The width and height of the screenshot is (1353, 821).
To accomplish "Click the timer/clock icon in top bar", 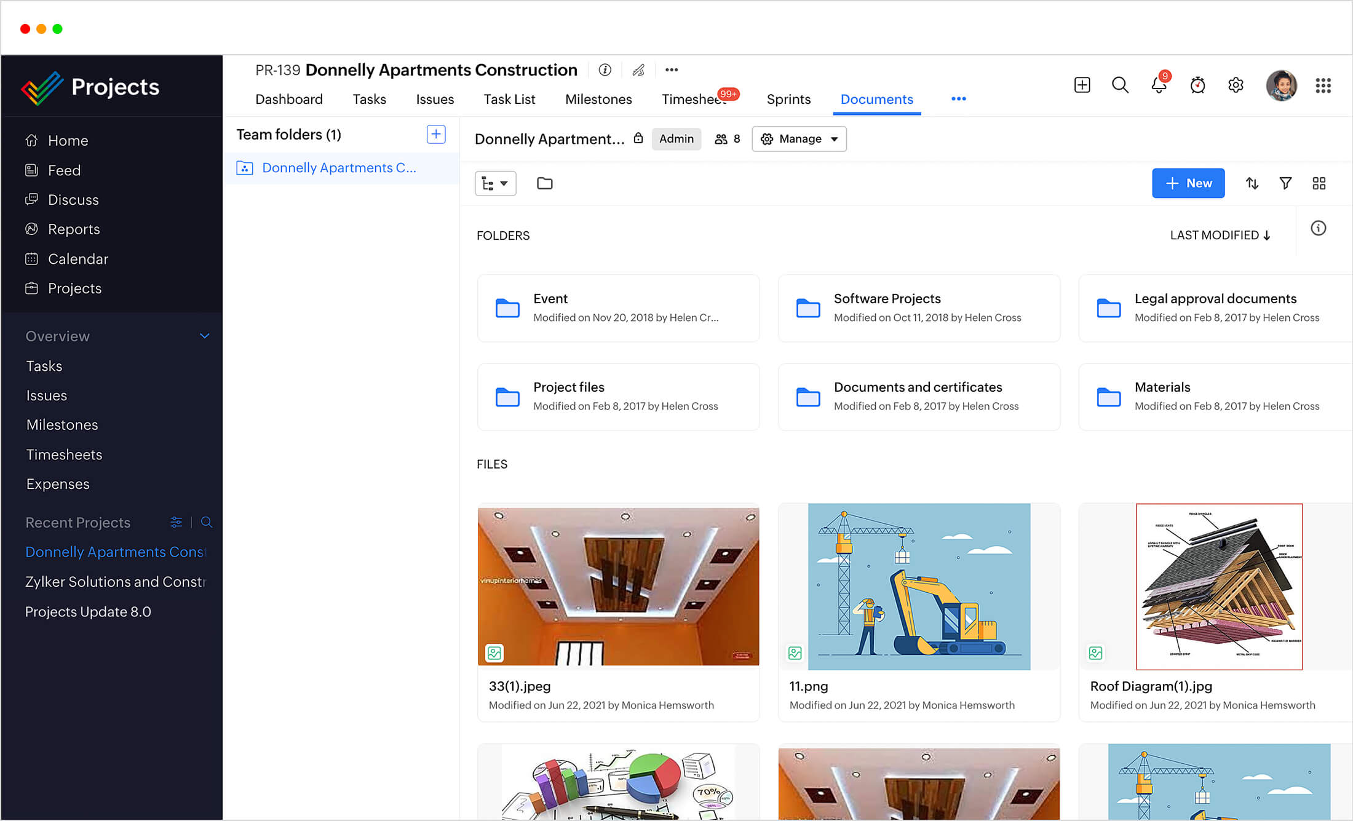I will pos(1196,84).
